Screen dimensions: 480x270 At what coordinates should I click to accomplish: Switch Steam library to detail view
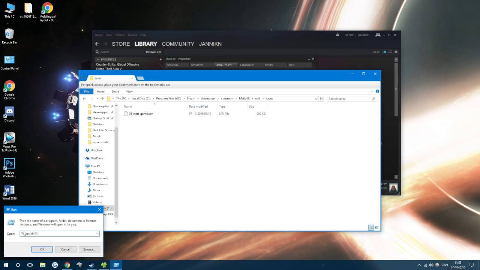[384, 52]
